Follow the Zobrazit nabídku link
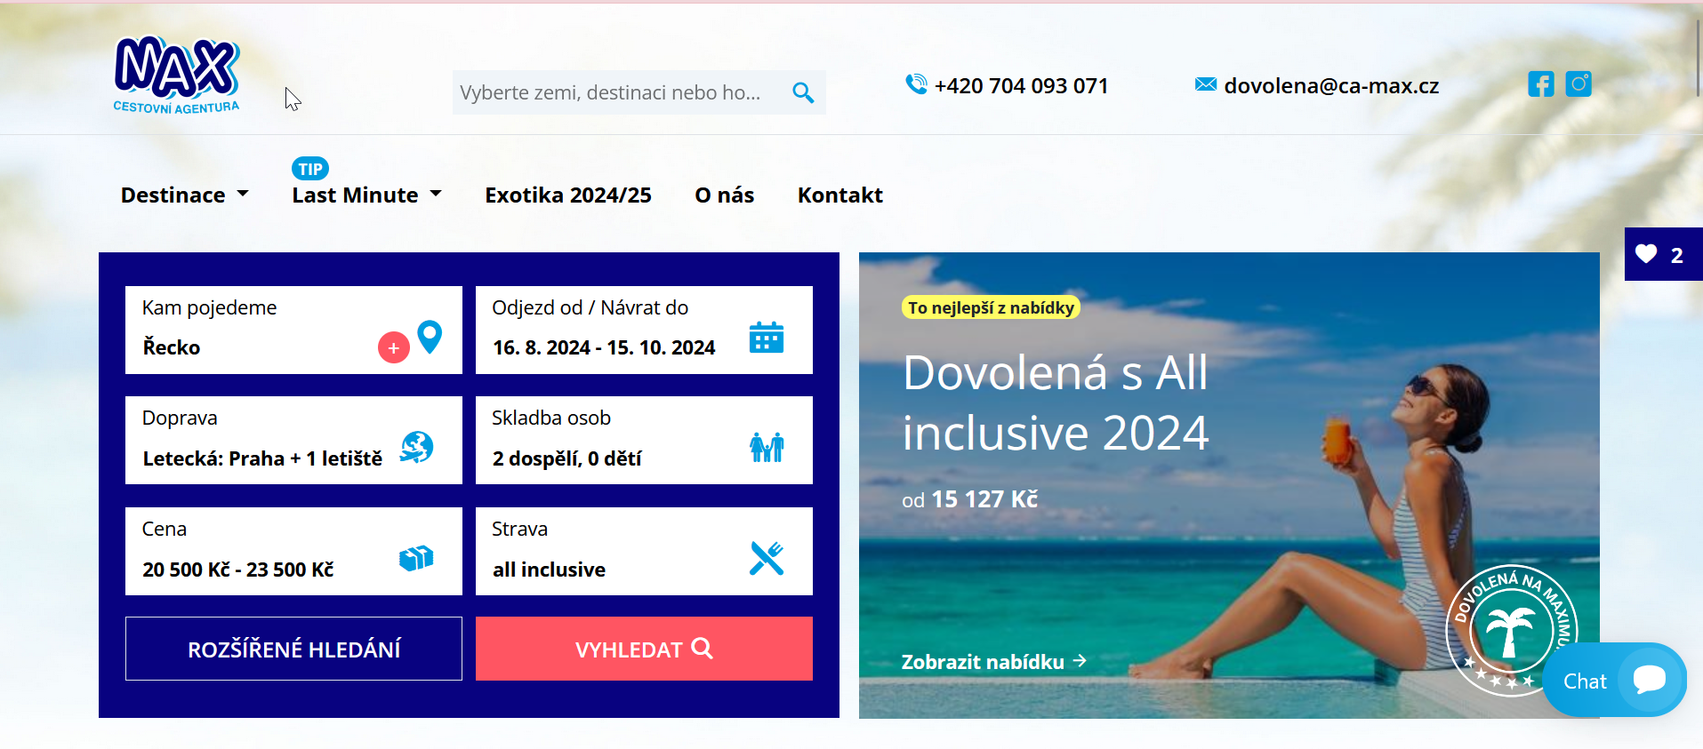This screenshot has height=749, width=1703. click(993, 662)
